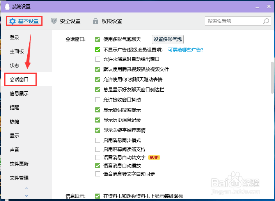Click the down chevron below the sidebar
Screen dimensions: 275x201
27,196
